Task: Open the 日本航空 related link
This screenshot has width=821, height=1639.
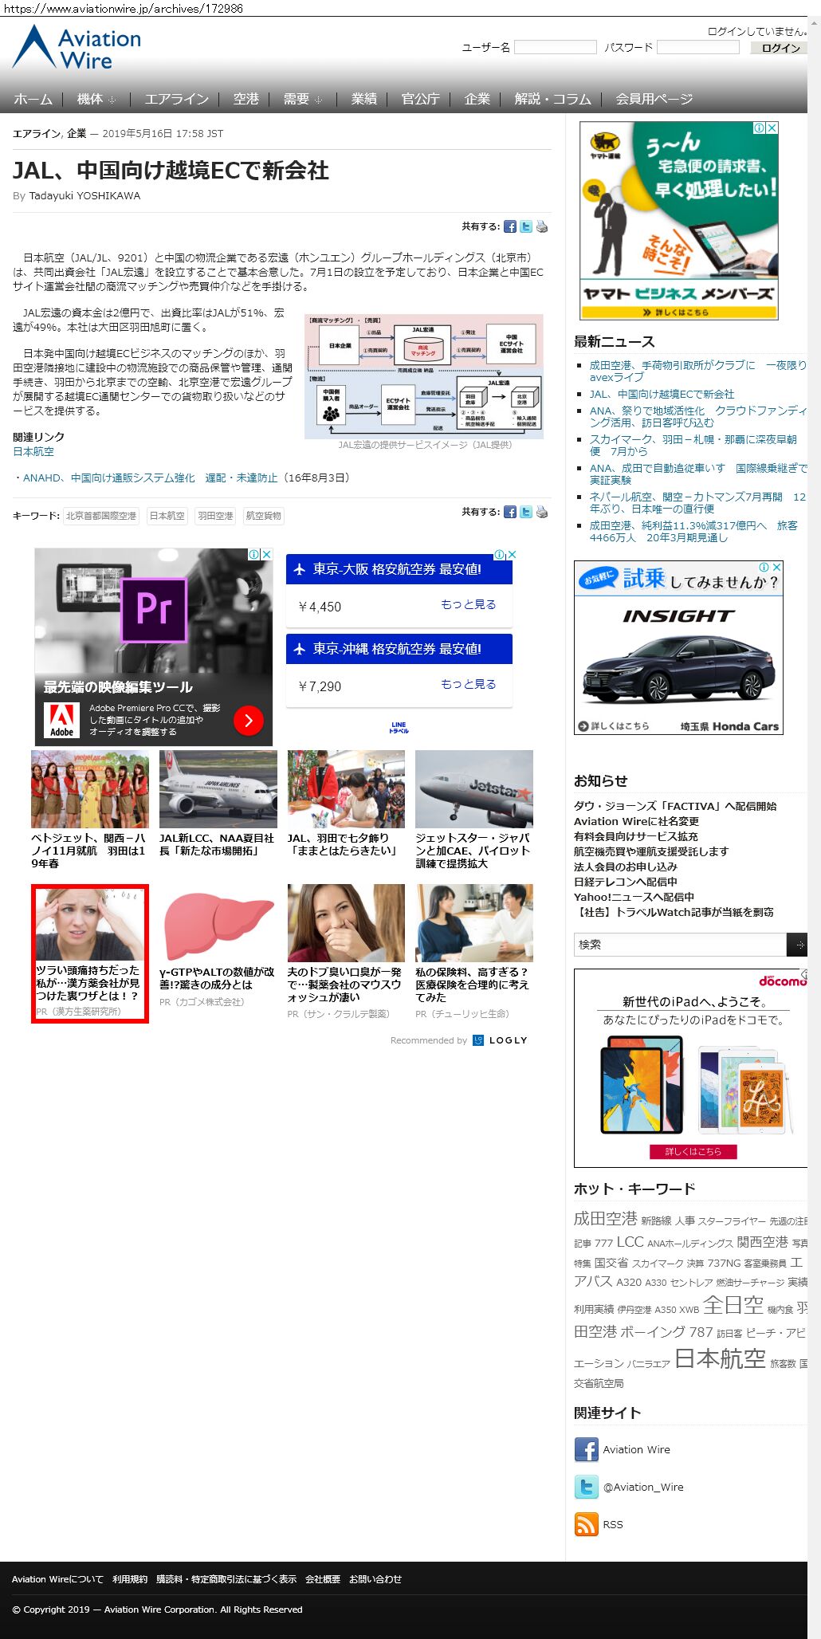Action: (x=33, y=451)
